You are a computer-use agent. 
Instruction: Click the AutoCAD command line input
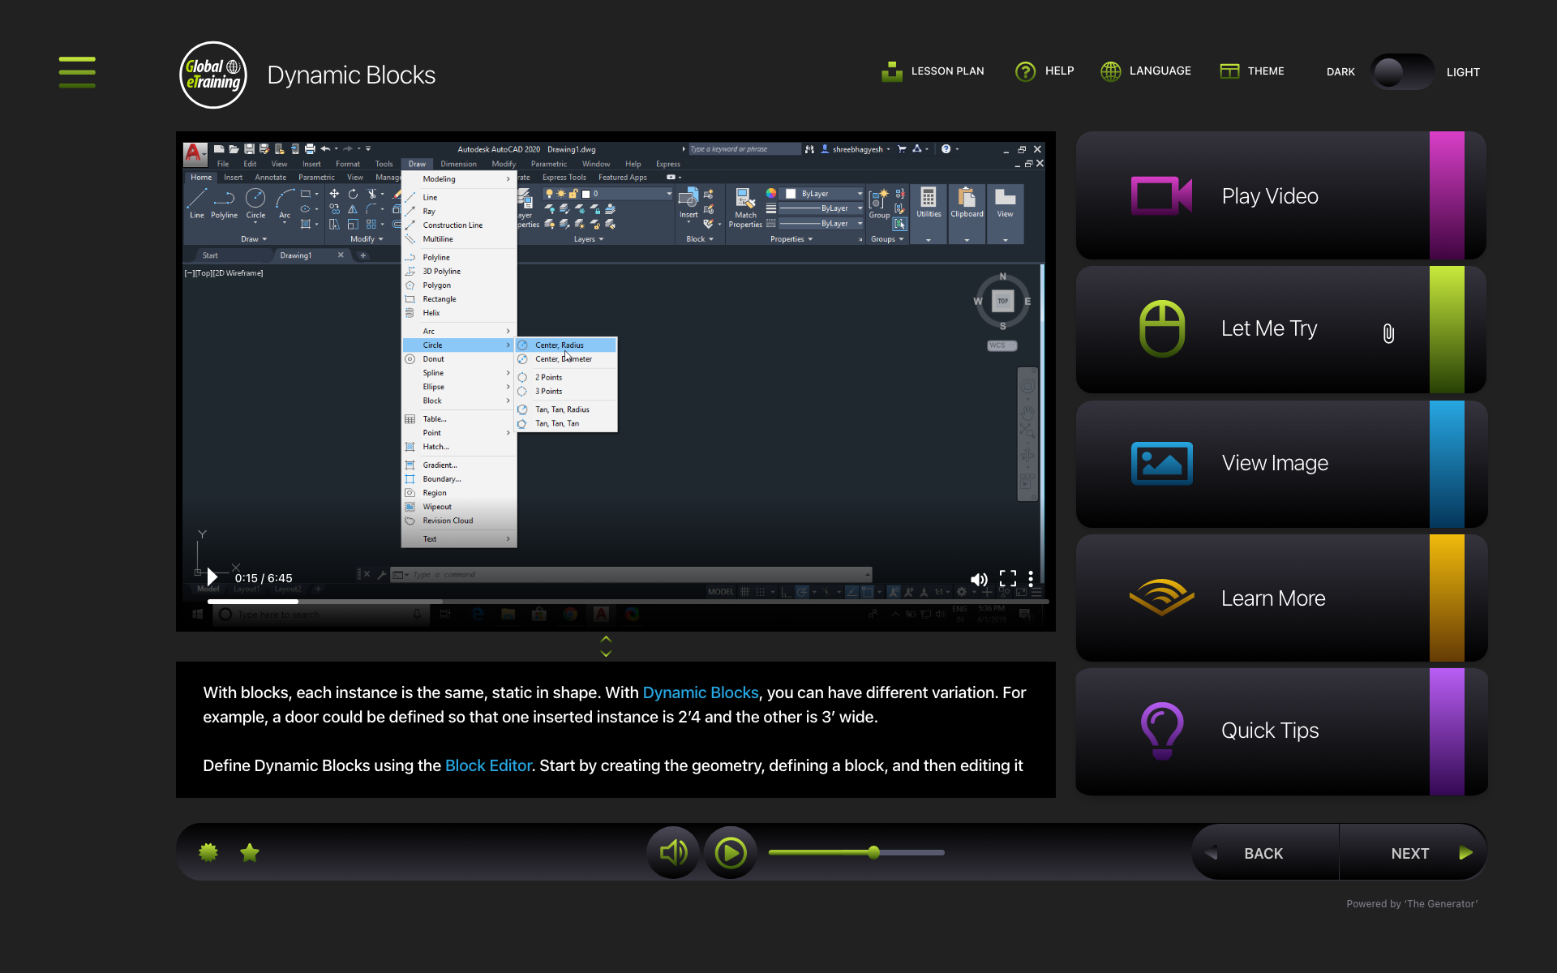[x=631, y=575]
